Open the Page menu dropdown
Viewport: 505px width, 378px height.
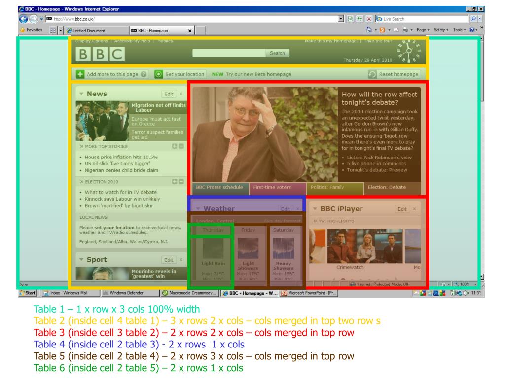tap(423, 30)
